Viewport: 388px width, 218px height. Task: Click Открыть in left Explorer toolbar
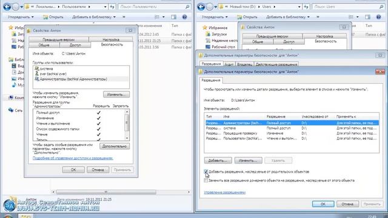(x=53, y=17)
